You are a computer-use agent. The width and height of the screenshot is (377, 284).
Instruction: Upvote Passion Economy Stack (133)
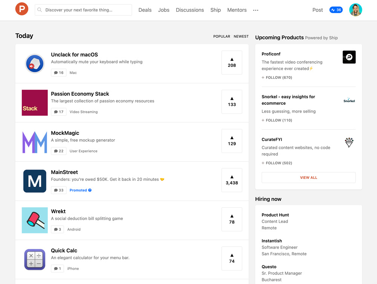pos(232,102)
